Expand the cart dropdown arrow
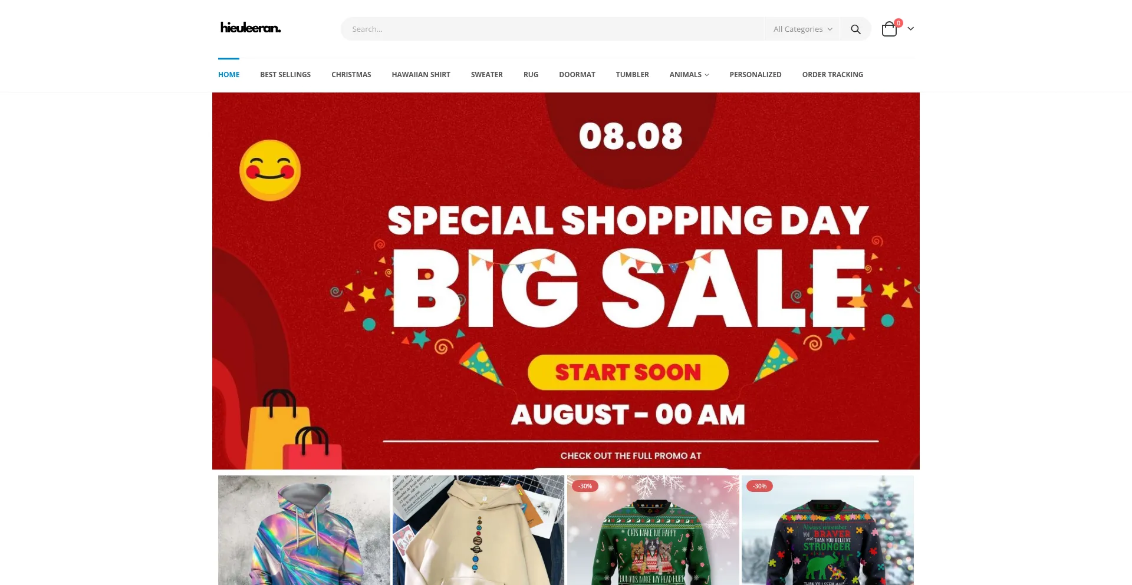 click(910, 29)
